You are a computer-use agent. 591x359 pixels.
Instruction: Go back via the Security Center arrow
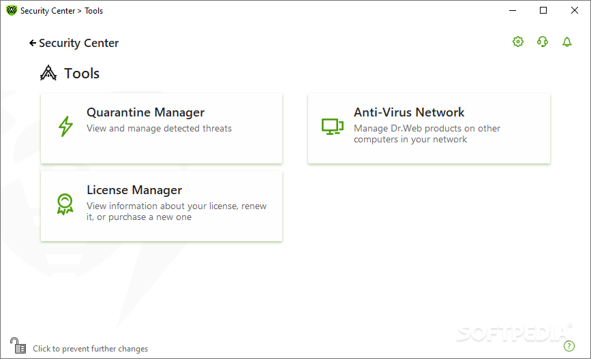(x=33, y=43)
